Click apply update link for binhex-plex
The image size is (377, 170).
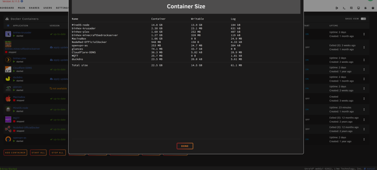[x=59, y=60]
